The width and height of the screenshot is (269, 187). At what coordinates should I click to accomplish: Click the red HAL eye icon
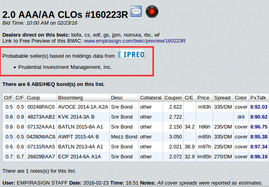coord(152,12)
